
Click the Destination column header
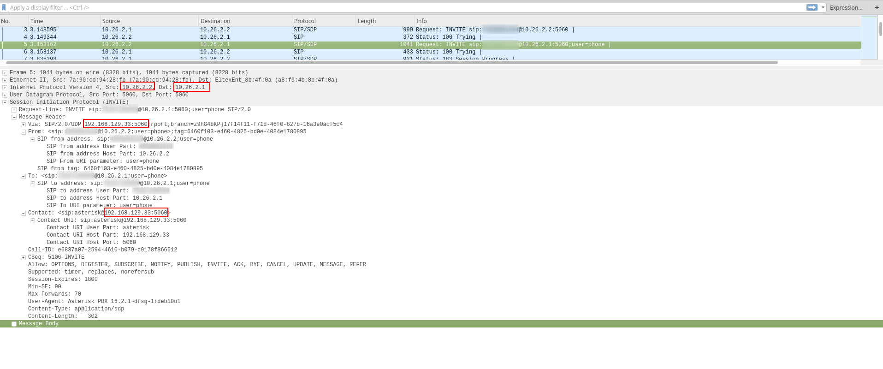pos(244,21)
